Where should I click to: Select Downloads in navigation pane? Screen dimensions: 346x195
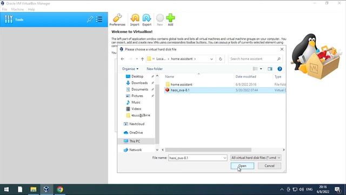(x=139, y=83)
